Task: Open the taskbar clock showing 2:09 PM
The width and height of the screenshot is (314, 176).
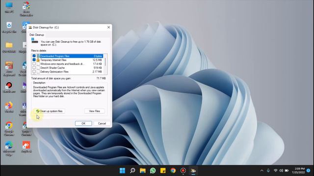Action: pyautogui.click(x=298, y=171)
